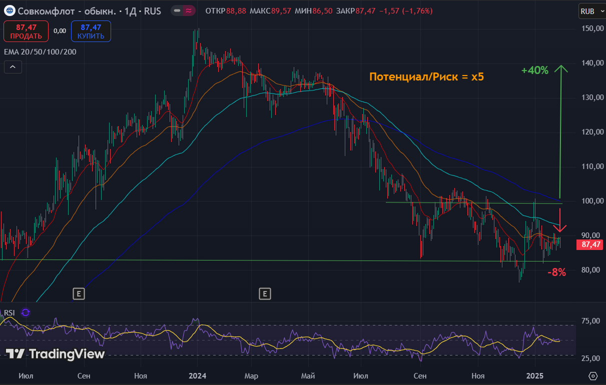The height and width of the screenshot is (385, 606).
Task: Open chart settings gear icon
Action: click(x=593, y=376)
